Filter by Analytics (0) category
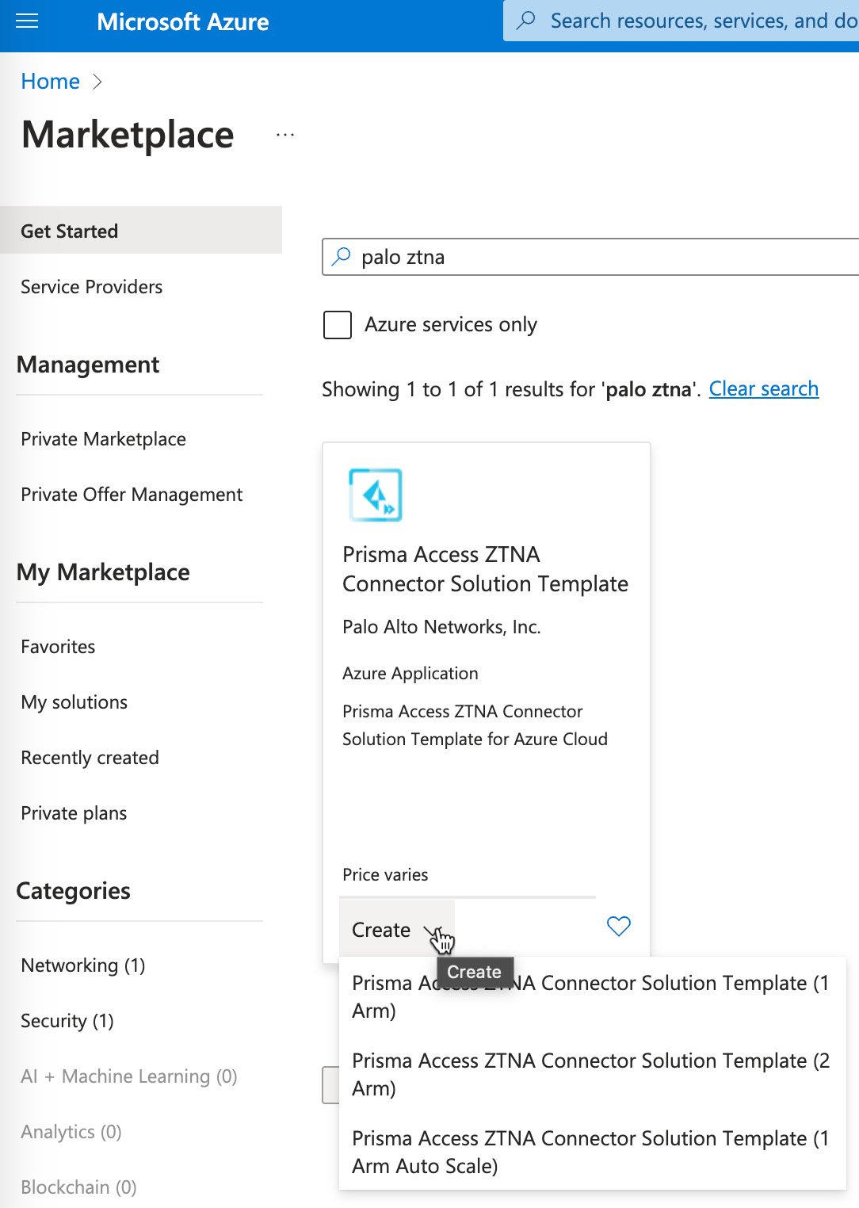The width and height of the screenshot is (859, 1208). tap(71, 1132)
